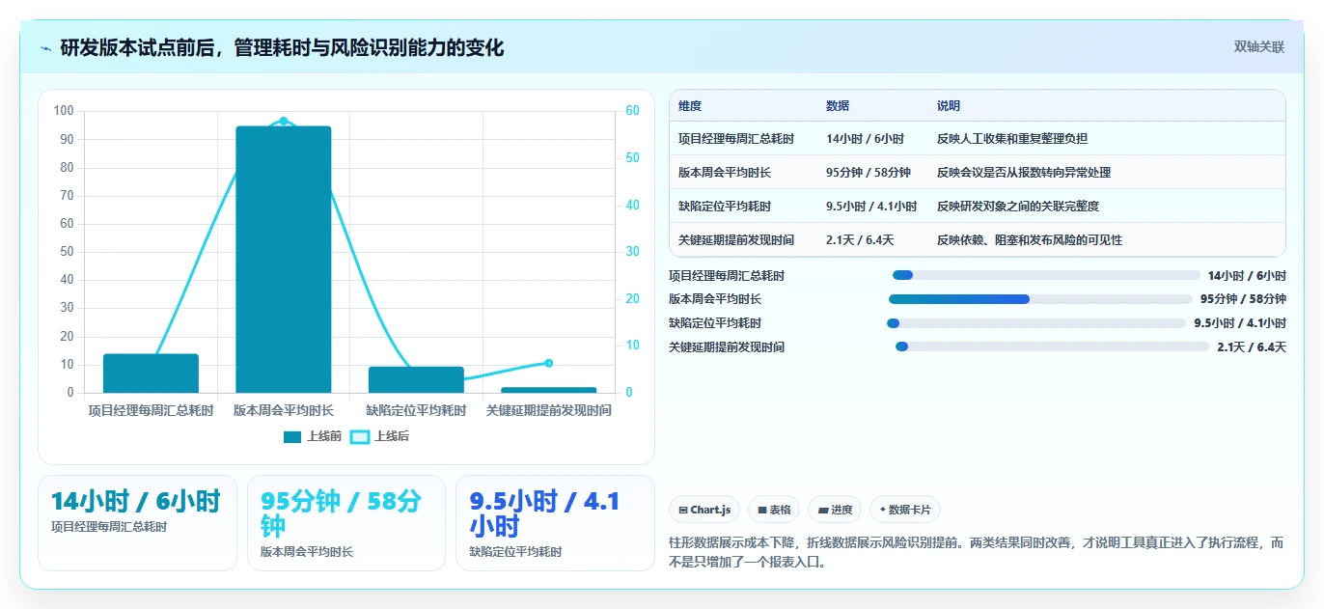Click progress bar for 关键延期提前发现时间
This screenshot has width=1324, height=609.
click(x=1052, y=346)
